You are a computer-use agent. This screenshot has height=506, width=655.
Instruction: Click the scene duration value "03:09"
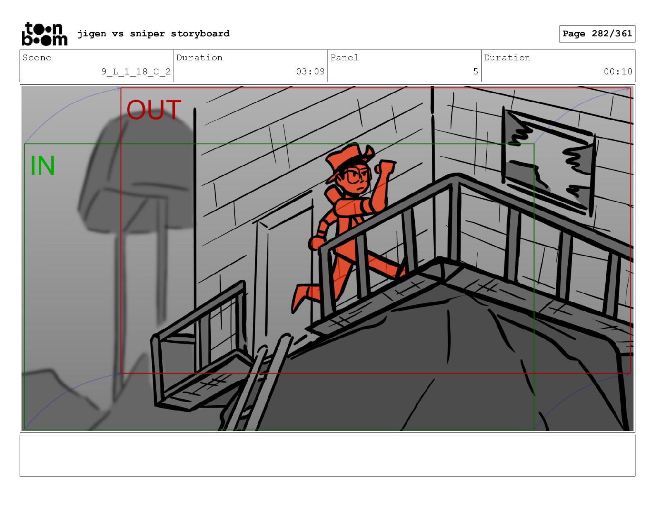311,72
